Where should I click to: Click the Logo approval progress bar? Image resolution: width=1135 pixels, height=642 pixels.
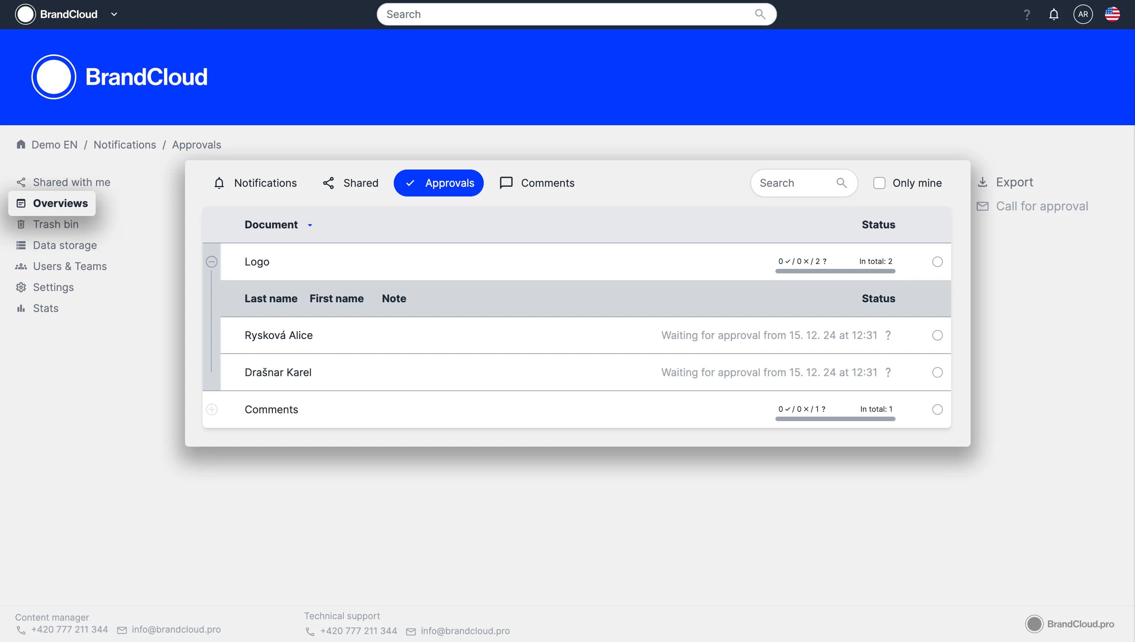(x=835, y=271)
